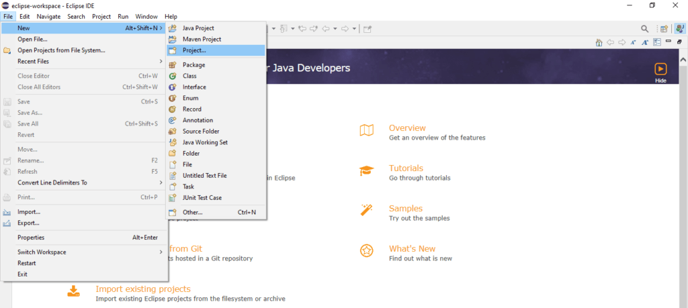Click the Overview map icon
The width and height of the screenshot is (688, 308).
click(366, 130)
